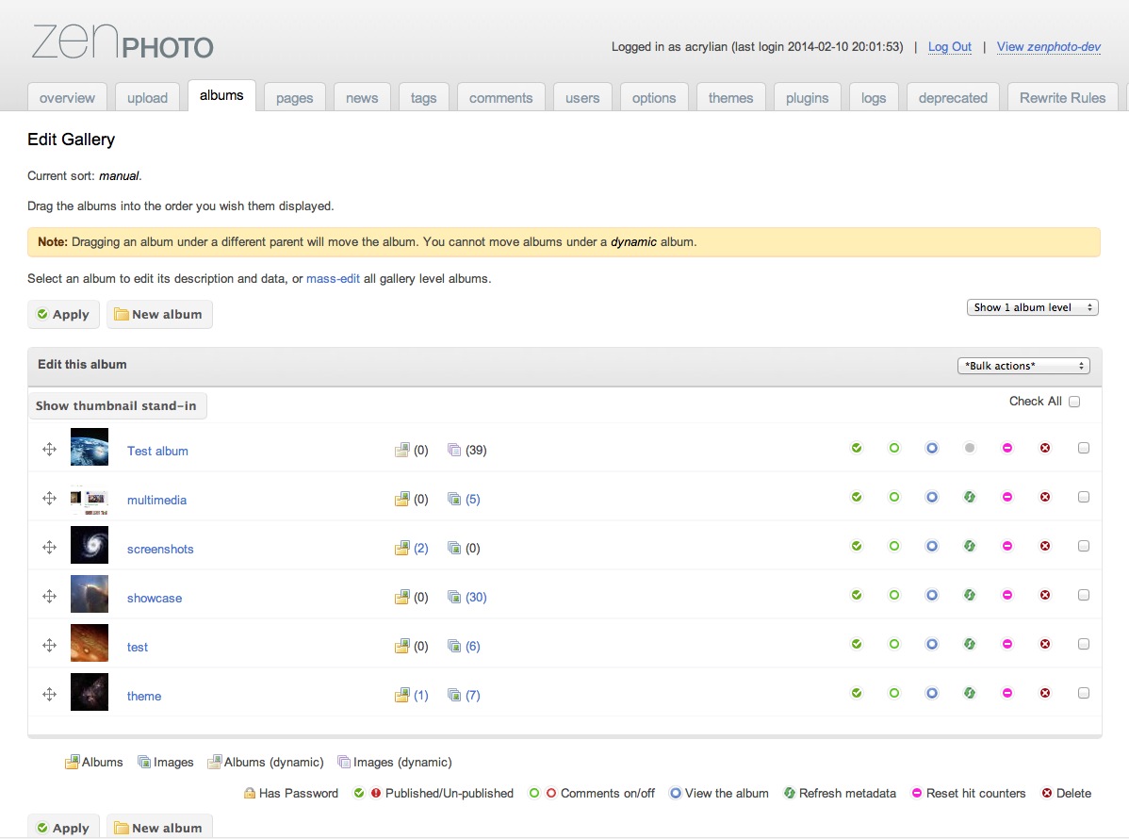Un-publish the theme album
1129x839 pixels.
(x=856, y=693)
